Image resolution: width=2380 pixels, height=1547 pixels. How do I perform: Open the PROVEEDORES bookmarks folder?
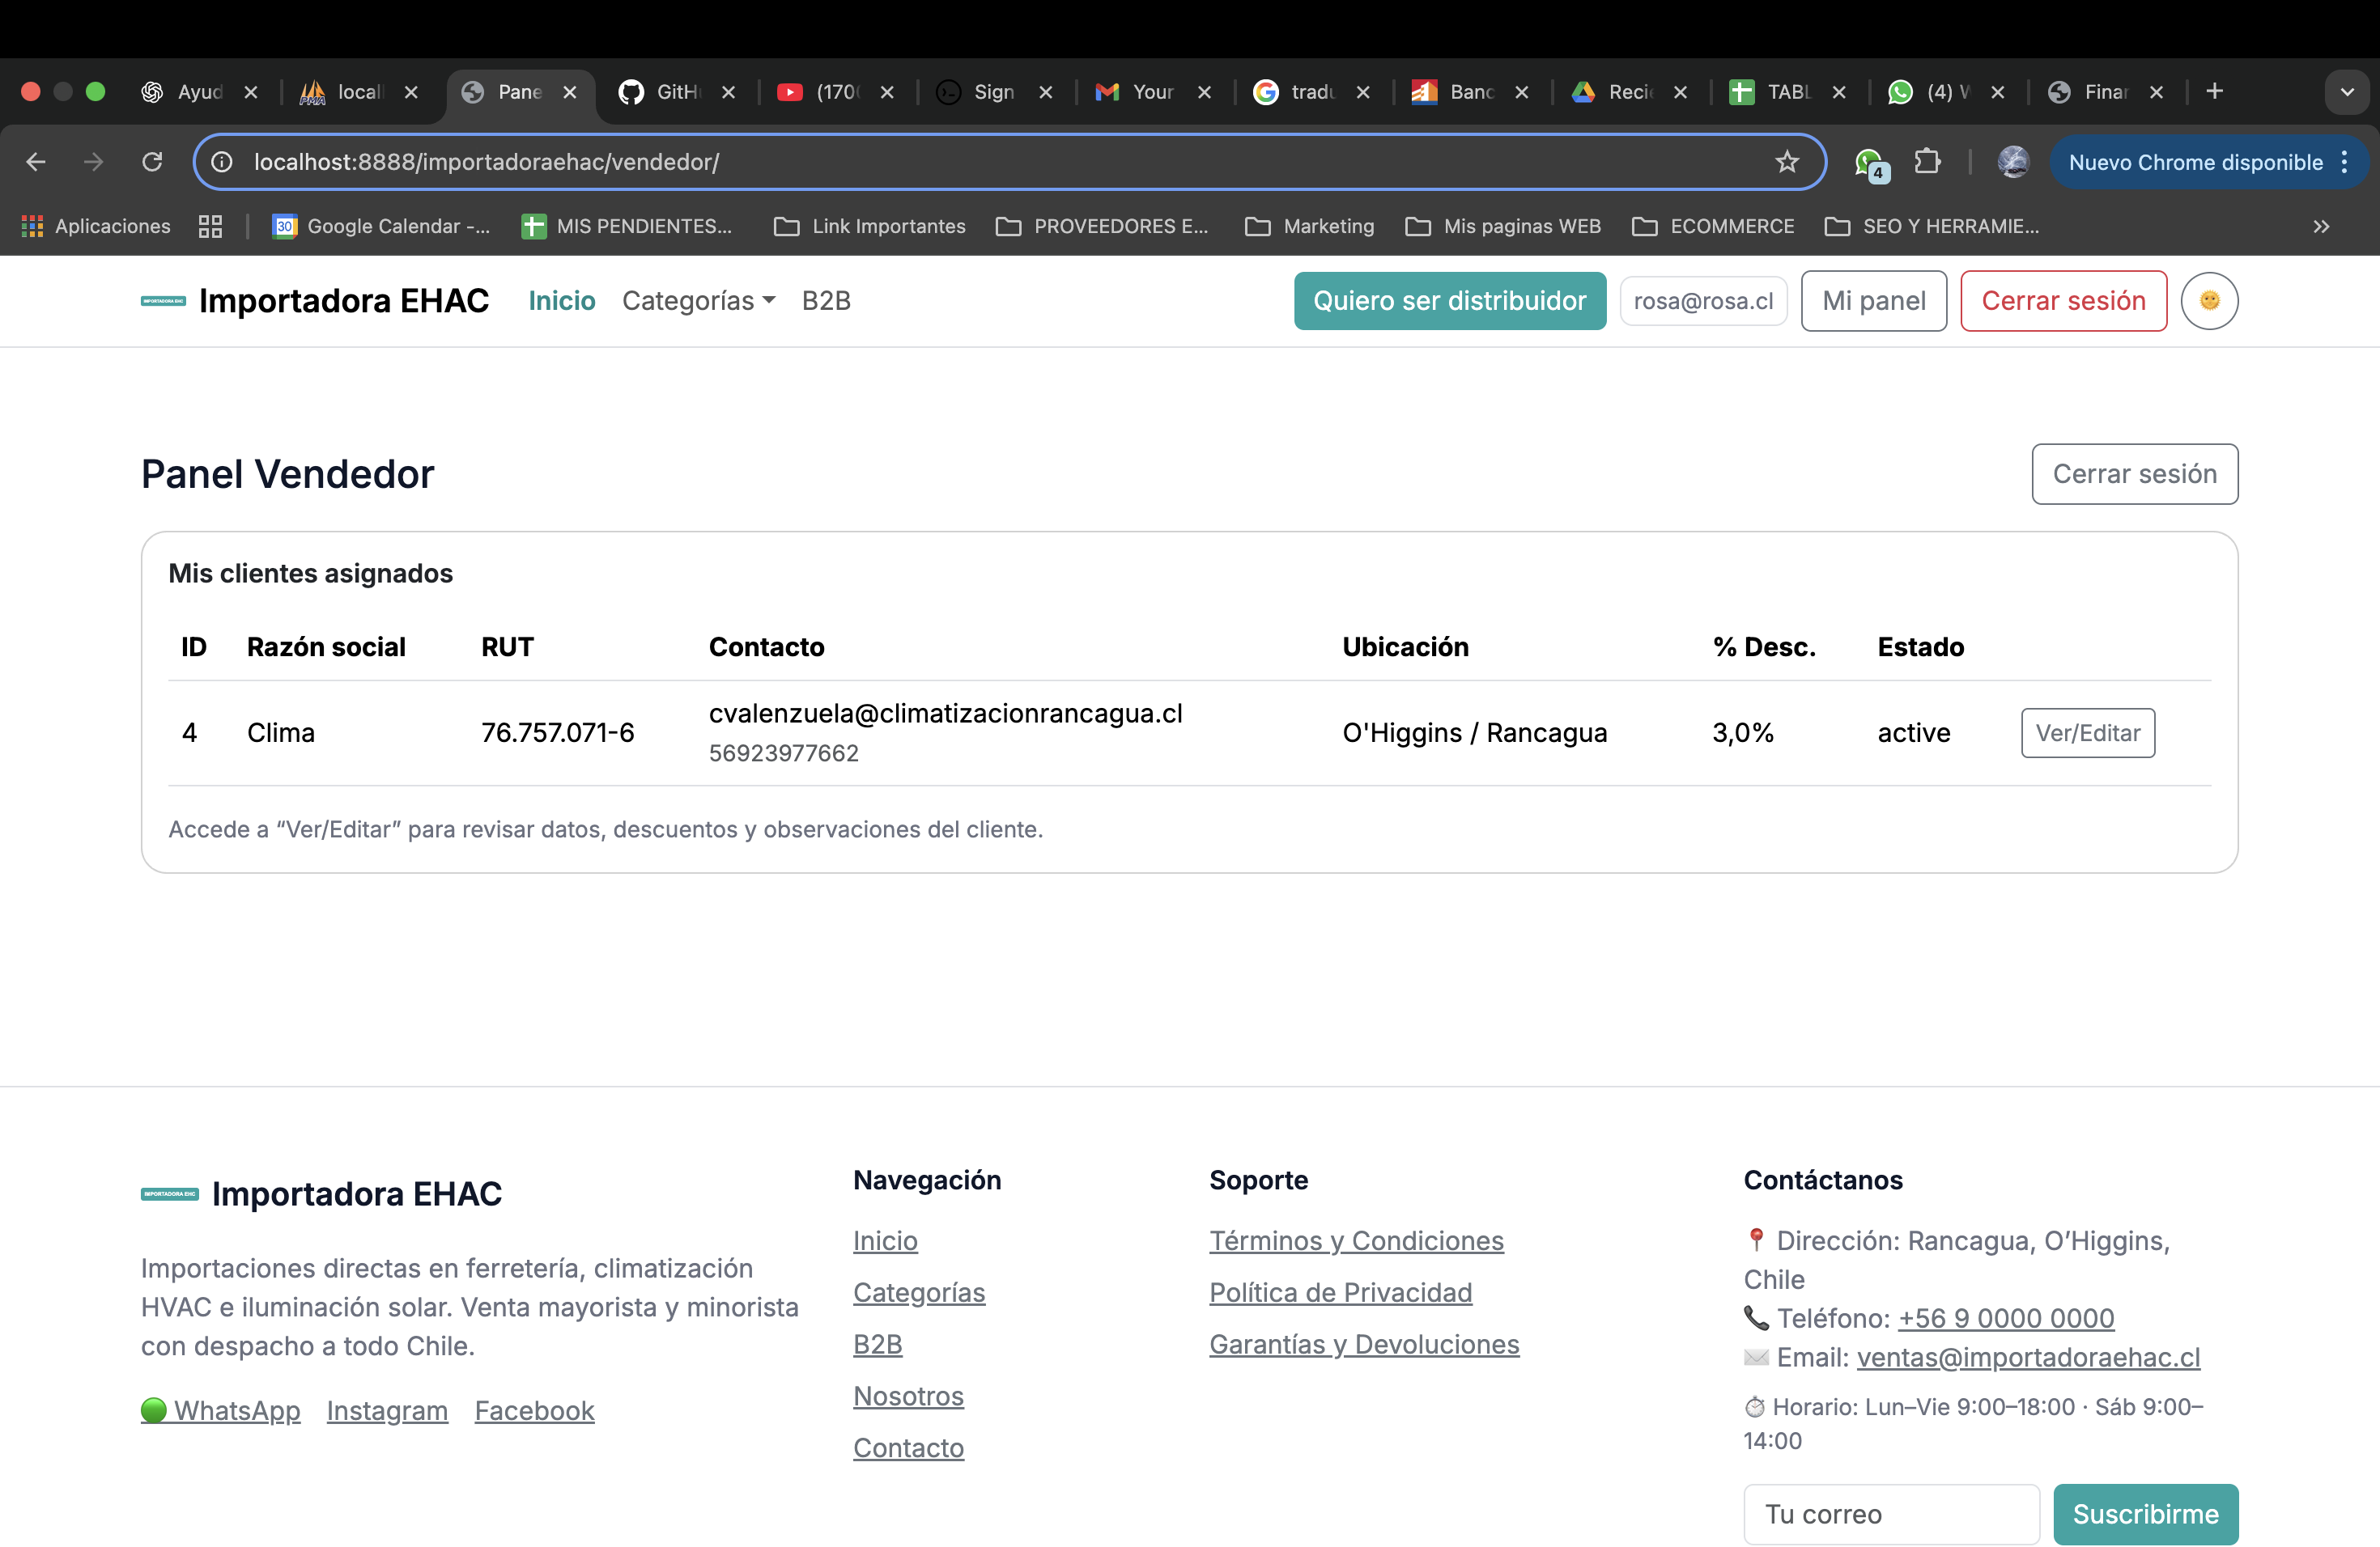1102,227
